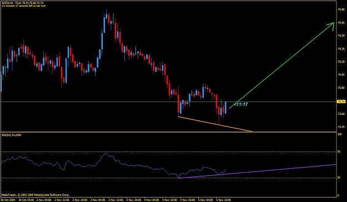Click the RSI scale value 70
Viewport: 347px width, 202px height.
[x=339, y=151]
